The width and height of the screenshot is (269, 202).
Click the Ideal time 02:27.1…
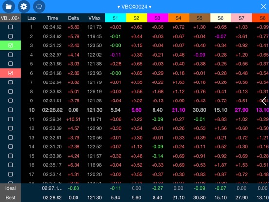pyautogui.click(x=53, y=188)
